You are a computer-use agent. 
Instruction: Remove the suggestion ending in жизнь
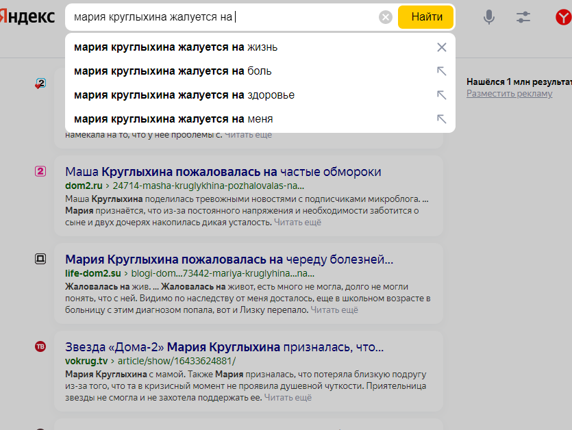(442, 47)
